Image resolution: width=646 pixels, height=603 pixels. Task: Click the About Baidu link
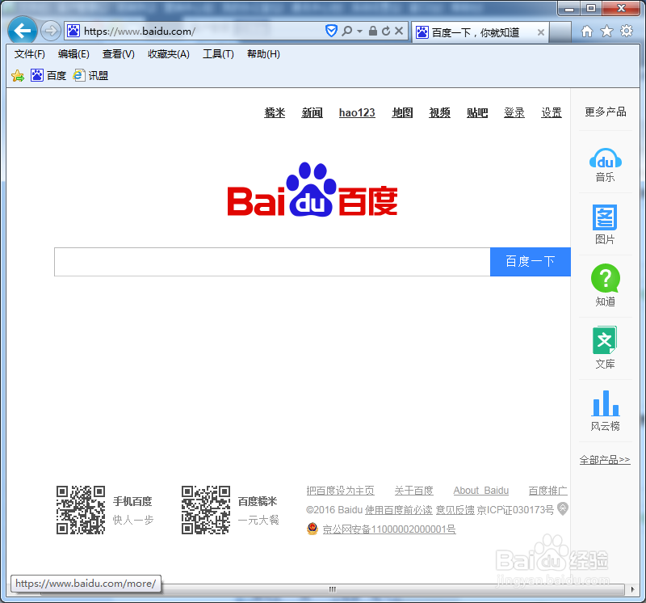pyautogui.click(x=480, y=491)
